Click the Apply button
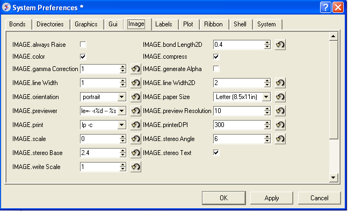The height and width of the screenshot is (211, 348). pyautogui.click(x=272, y=198)
